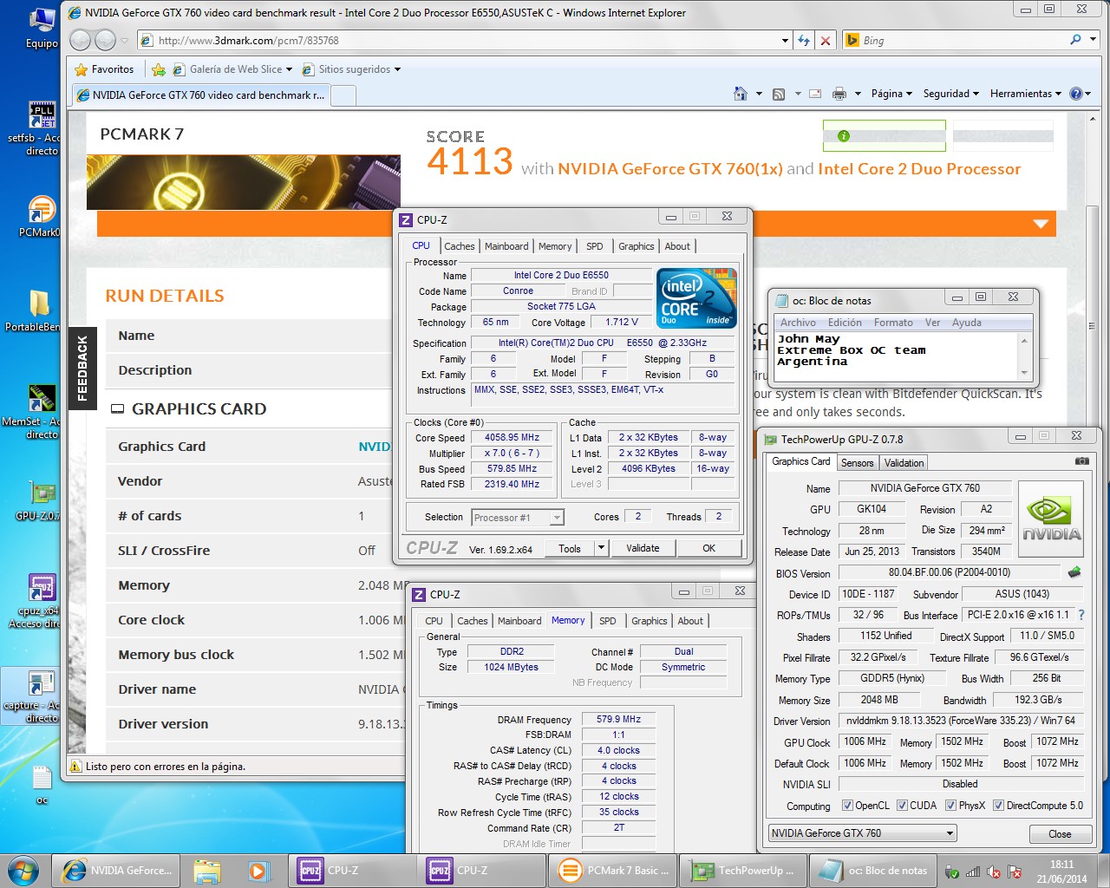
Task: Open the Windows Start orb
Action: (x=23, y=870)
